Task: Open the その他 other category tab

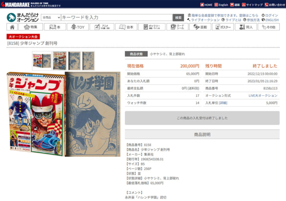Action: click(x=268, y=27)
